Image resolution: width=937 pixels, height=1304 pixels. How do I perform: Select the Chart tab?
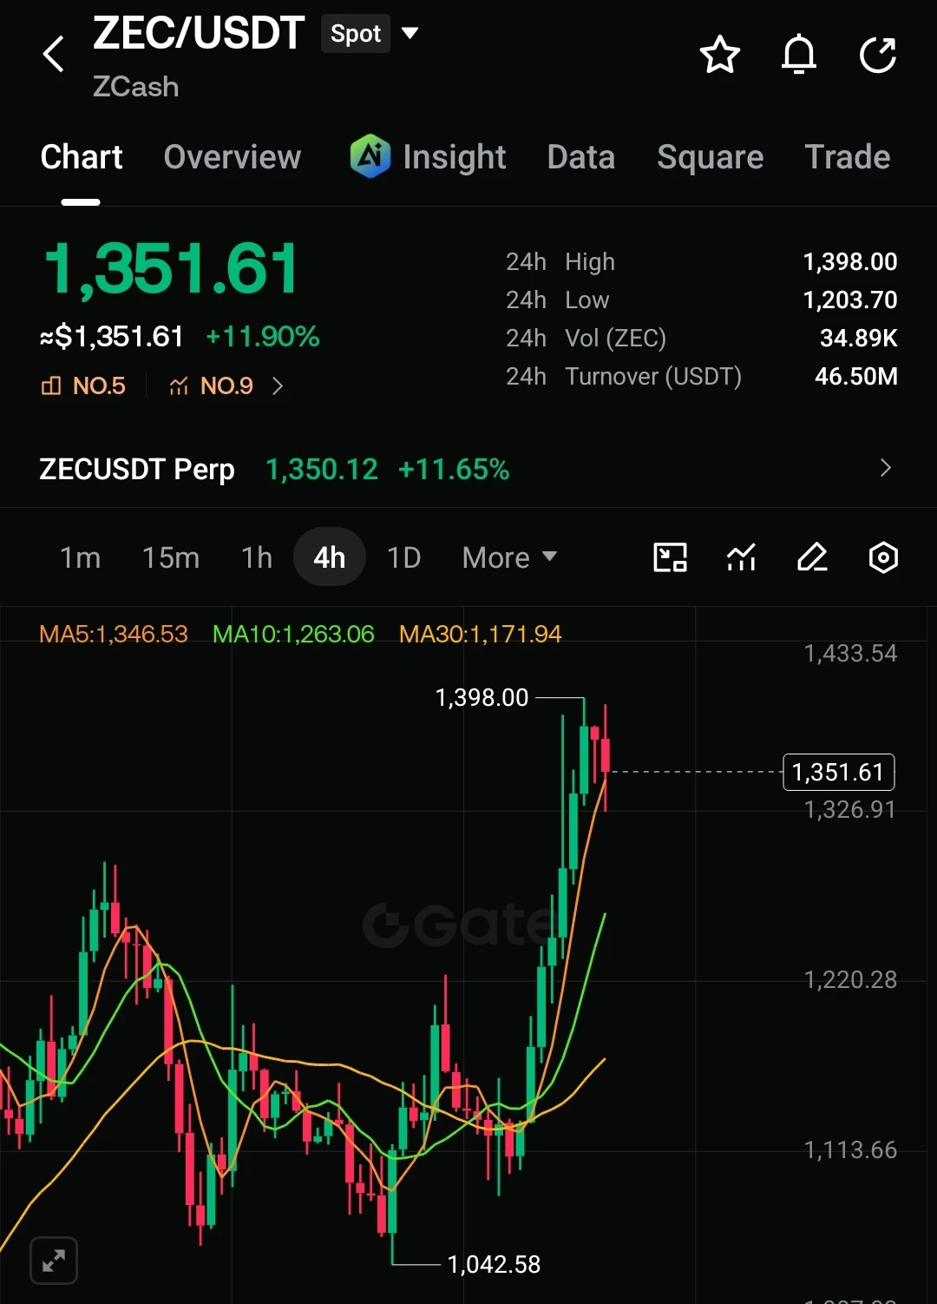[82, 157]
